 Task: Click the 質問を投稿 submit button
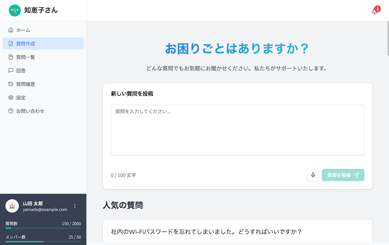(343, 175)
